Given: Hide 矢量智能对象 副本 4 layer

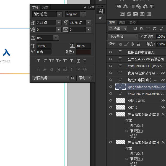Looking at the screenshot, I should 111,142.
